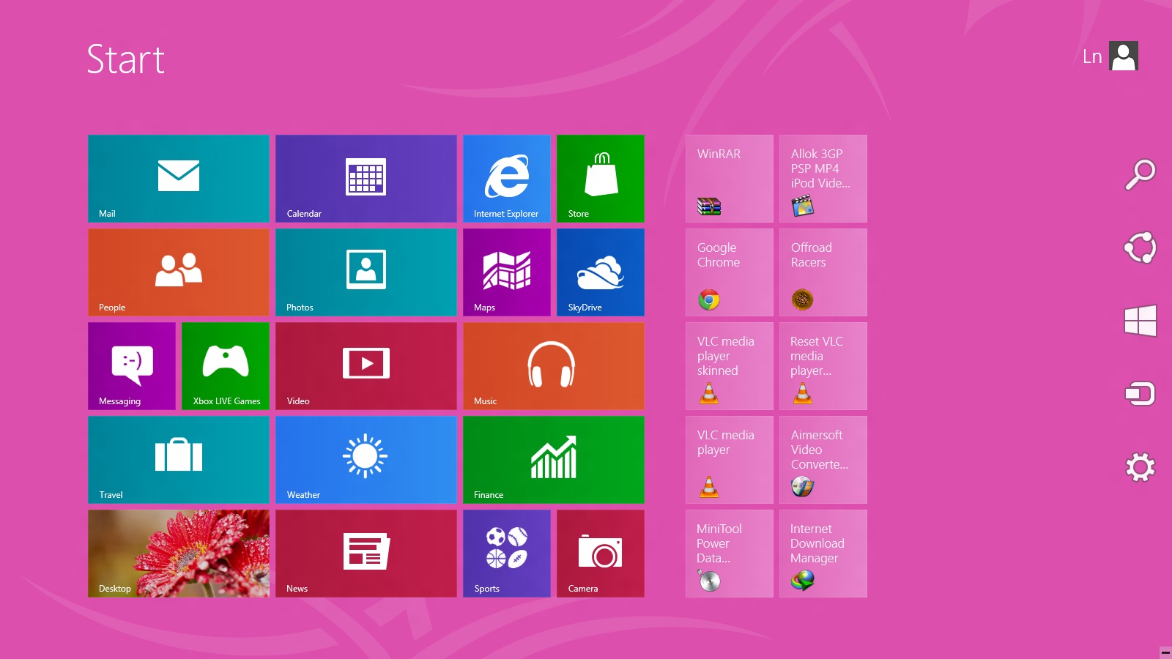
Task: Open the Sports tile
Action: tap(507, 554)
